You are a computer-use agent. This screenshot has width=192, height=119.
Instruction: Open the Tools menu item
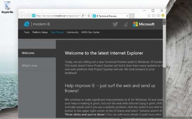coord(27,32)
